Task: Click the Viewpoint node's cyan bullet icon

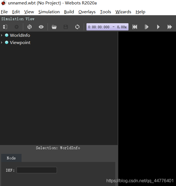Action: point(7,42)
